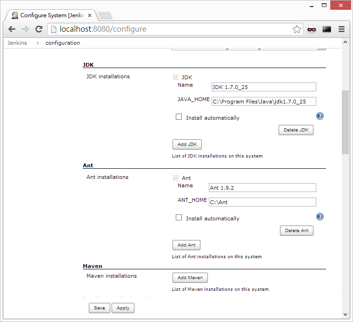This screenshot has height=322, width=353.
Task: Click the browser back arrow
Action: coord(12,29)
